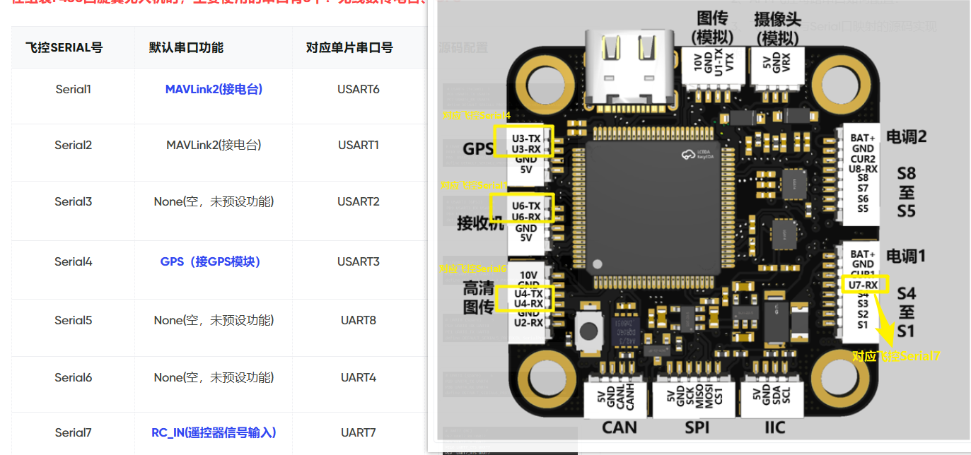The width and height of the screenshot is (971, 455).
Task: Select the Serial5 table cell
Action: coord(74,320)
